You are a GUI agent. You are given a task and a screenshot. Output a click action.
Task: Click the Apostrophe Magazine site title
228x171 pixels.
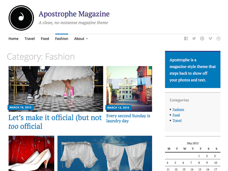(74, 14)
